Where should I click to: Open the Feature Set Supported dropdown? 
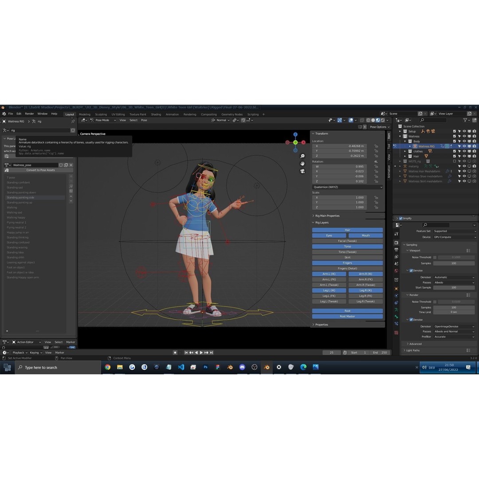pos(455,231)
